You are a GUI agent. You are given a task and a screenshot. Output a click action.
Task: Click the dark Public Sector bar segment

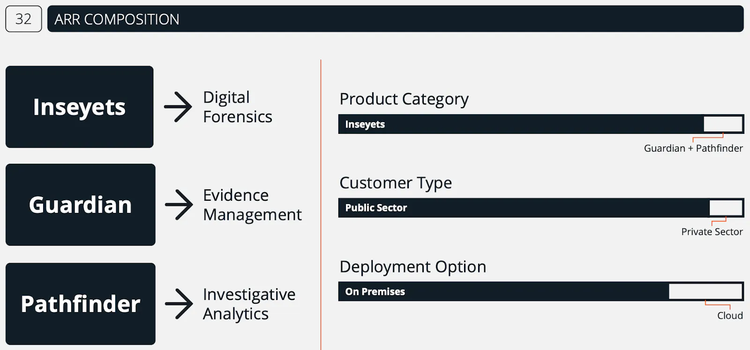pyautogui.click(x=524, y=208)
